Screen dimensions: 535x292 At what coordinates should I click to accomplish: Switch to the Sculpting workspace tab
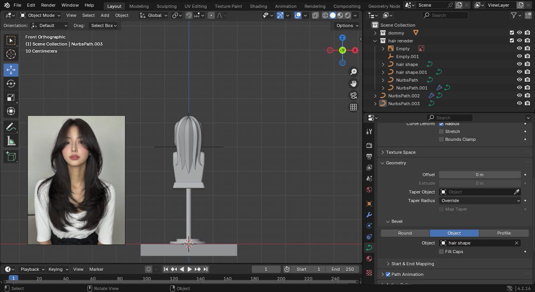click(166, 6)
